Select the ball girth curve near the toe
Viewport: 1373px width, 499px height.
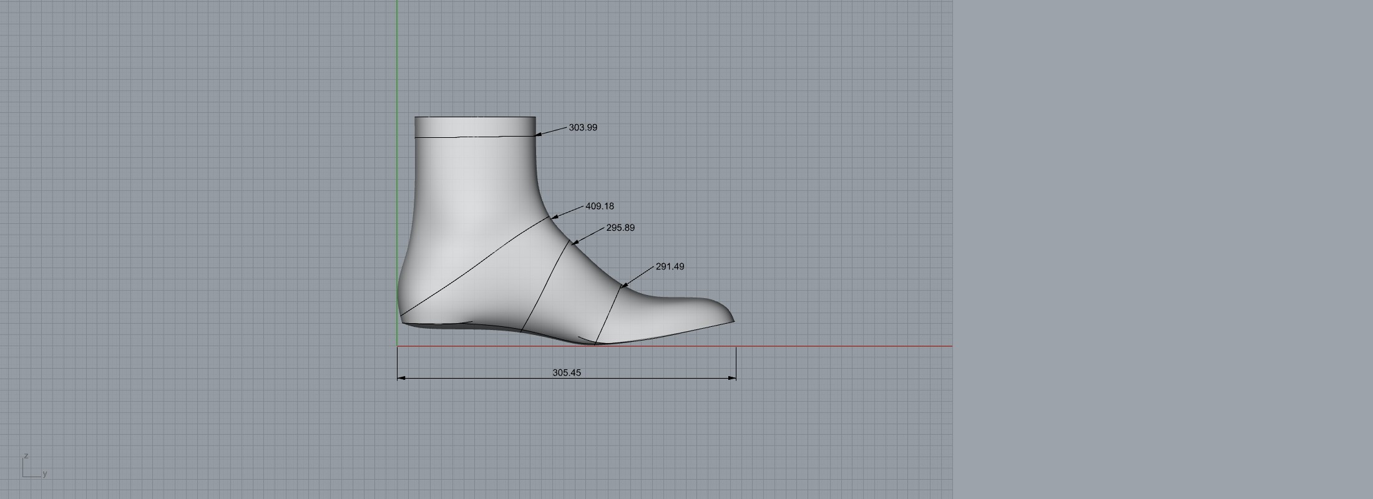[608, 315]
